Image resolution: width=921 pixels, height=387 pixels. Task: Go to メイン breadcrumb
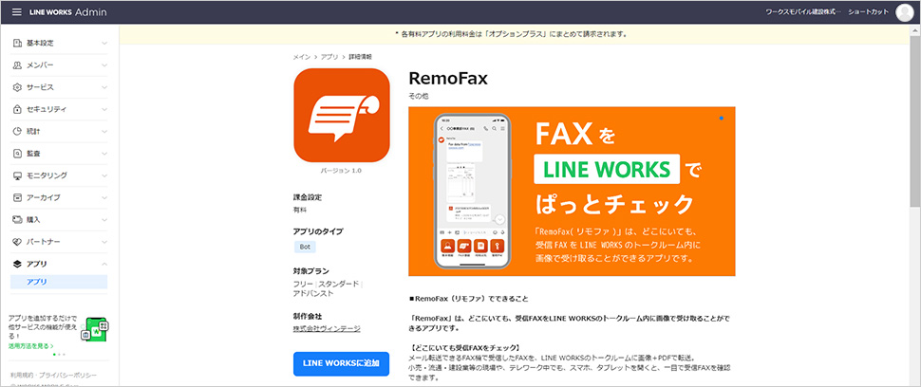point(301,57)
